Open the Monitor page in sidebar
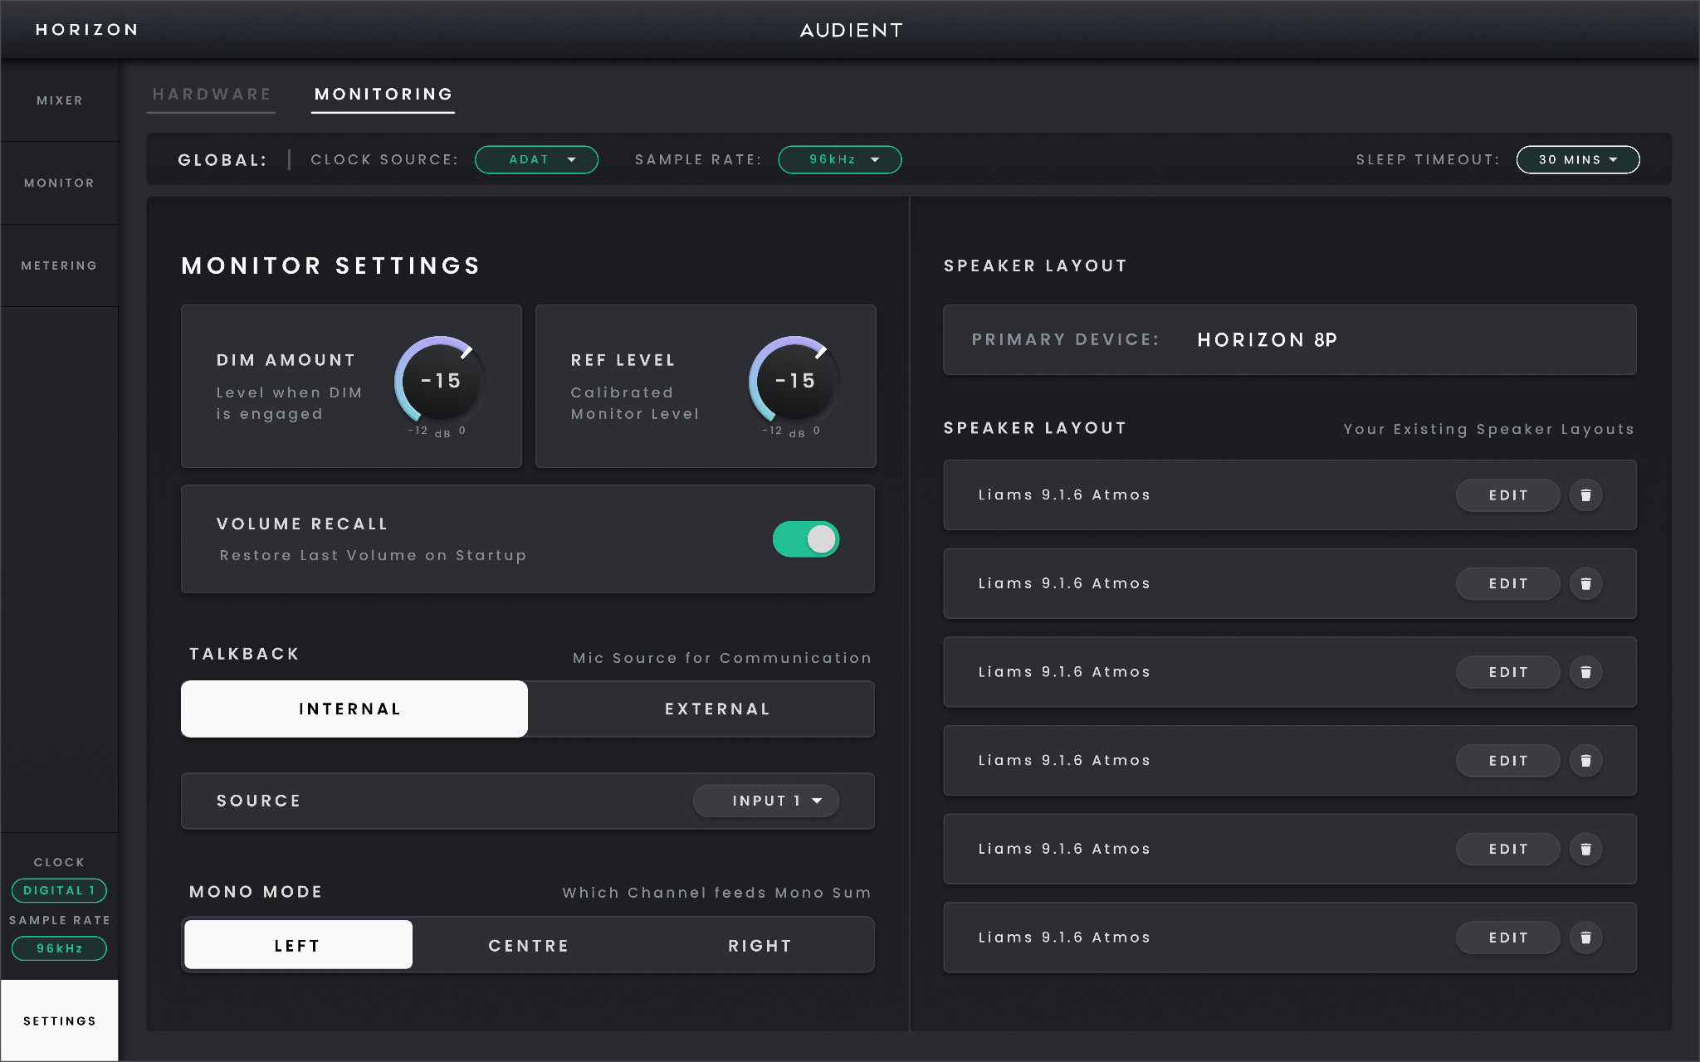 [x=60, y=183]
